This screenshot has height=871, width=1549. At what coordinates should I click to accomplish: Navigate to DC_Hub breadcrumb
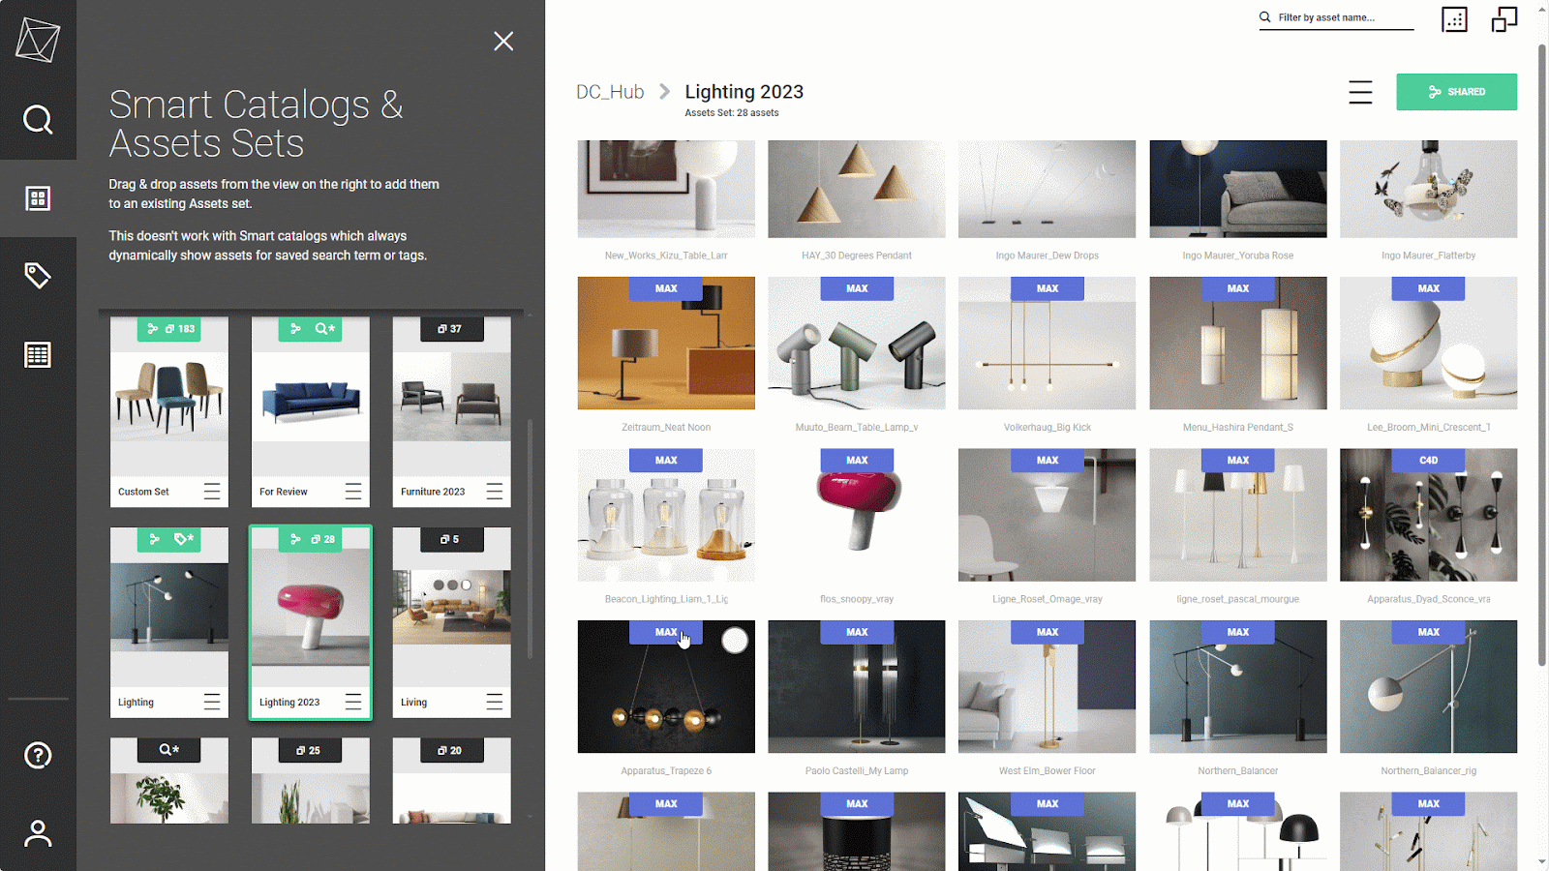610,92
